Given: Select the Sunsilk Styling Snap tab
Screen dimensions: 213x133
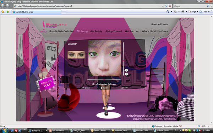Looking at the screenshot, I should click(37, 12).
